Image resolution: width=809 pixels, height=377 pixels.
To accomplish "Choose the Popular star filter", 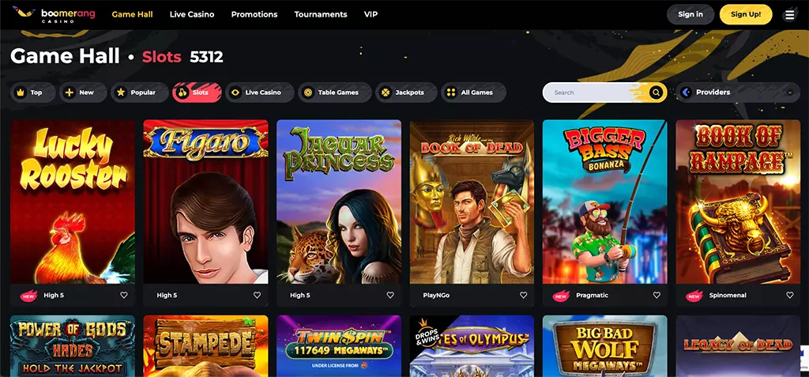I will [x=139, y=92].
